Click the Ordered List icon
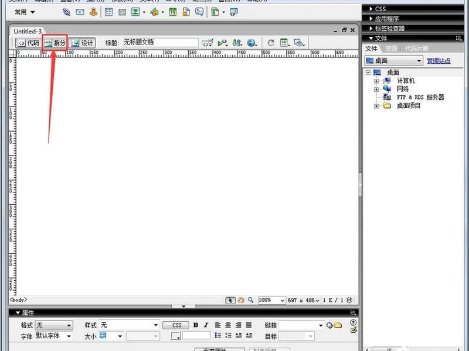This screenshot has width=469, height=351. 228,335
